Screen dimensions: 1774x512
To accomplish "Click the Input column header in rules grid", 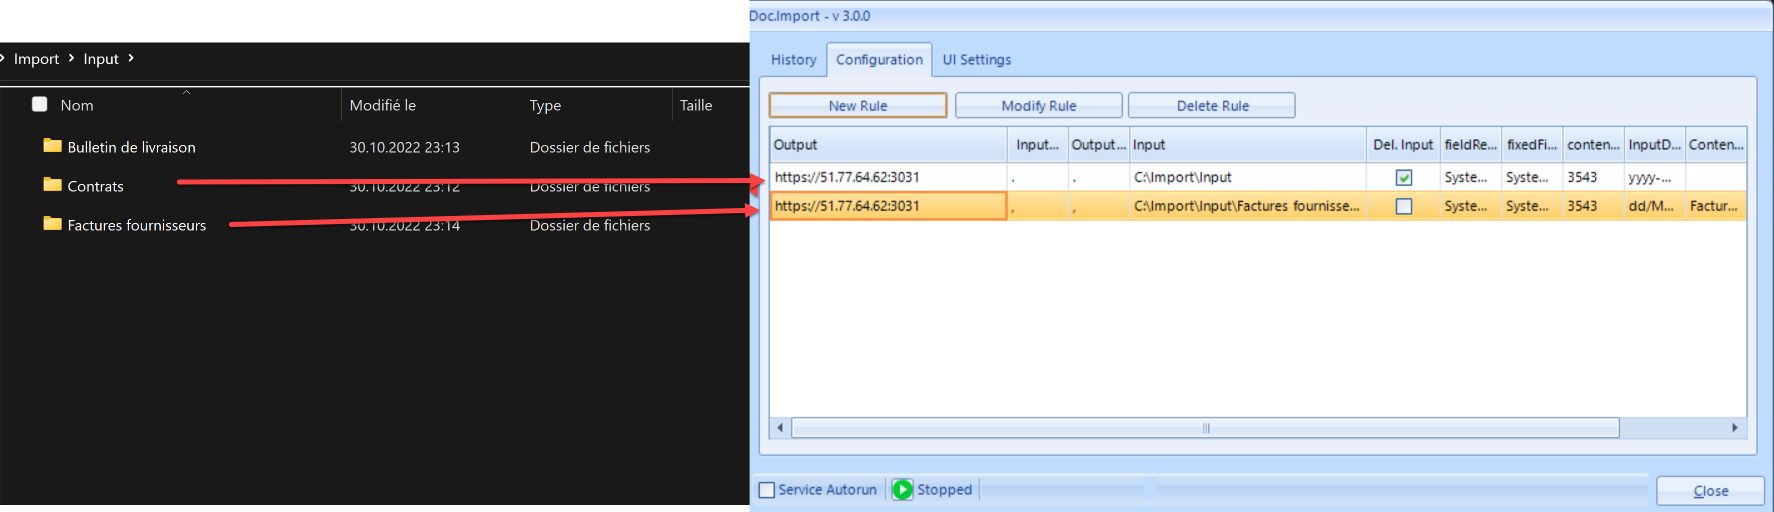I will pos(1247,144).
